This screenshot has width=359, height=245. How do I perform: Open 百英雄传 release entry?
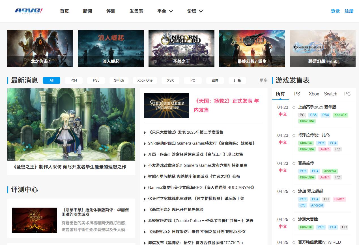click(306, 163)
